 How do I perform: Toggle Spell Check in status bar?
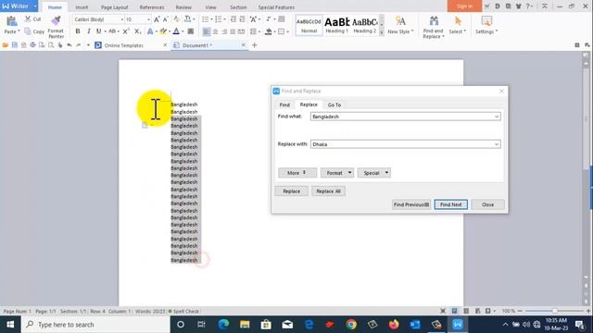pos(183,312)
